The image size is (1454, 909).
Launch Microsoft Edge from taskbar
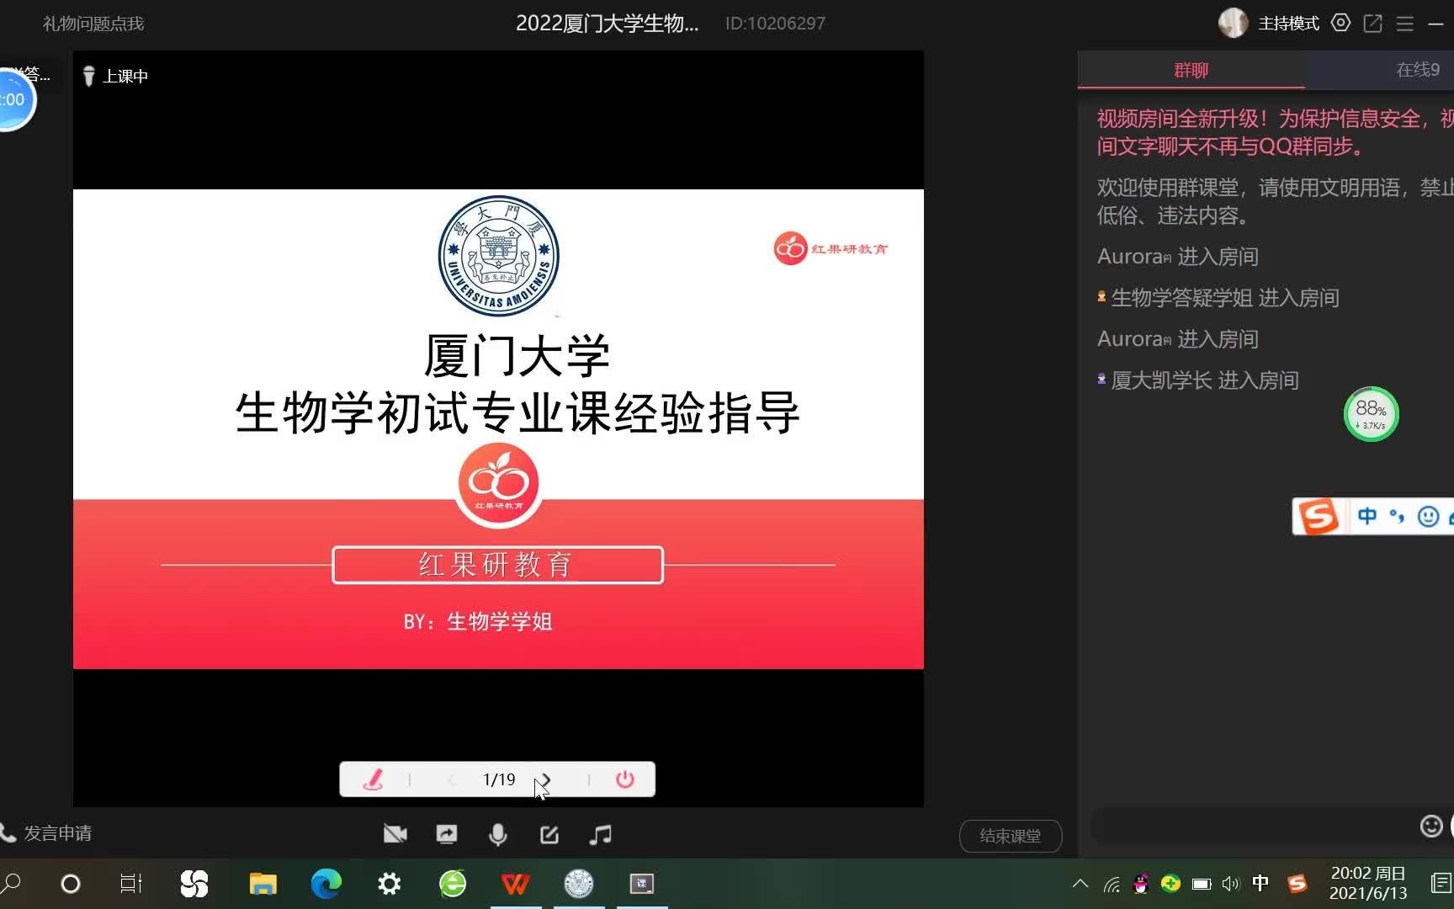(326, 884)
